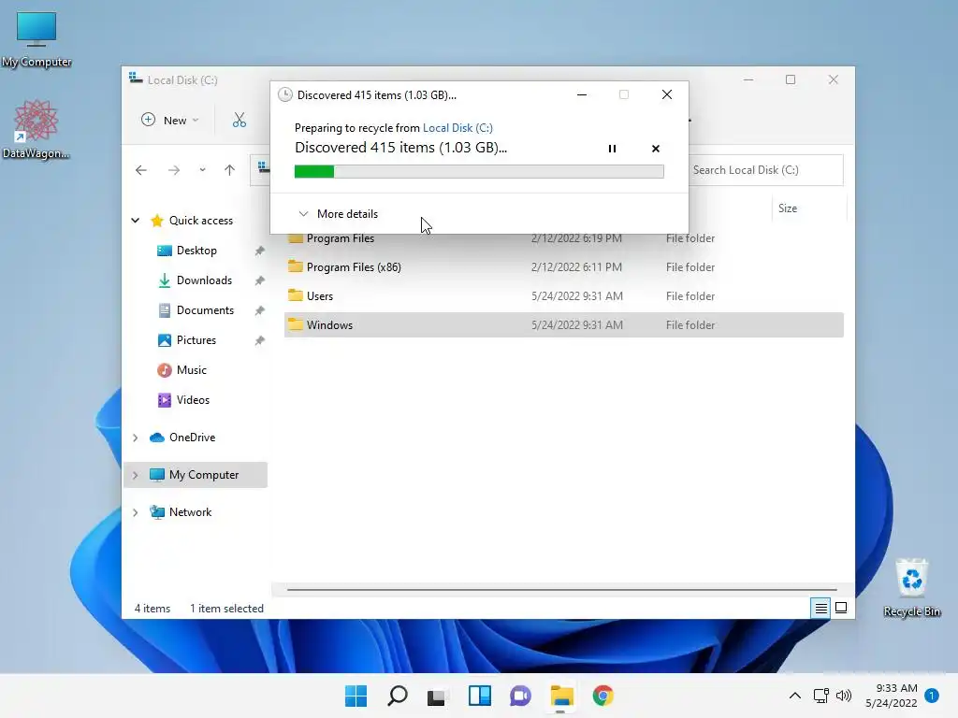Image resolution: width=958 pixels, height=718 pixels.
Task: Open Task View on taskbar
Action: 438,696
